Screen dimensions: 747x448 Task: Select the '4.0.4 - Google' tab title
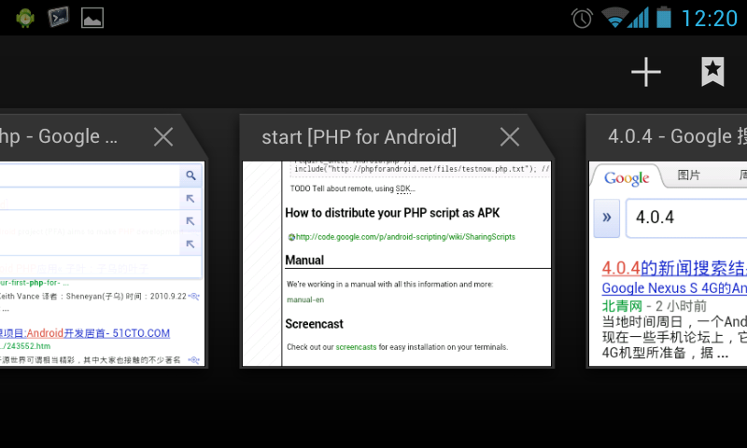[676, 136]
